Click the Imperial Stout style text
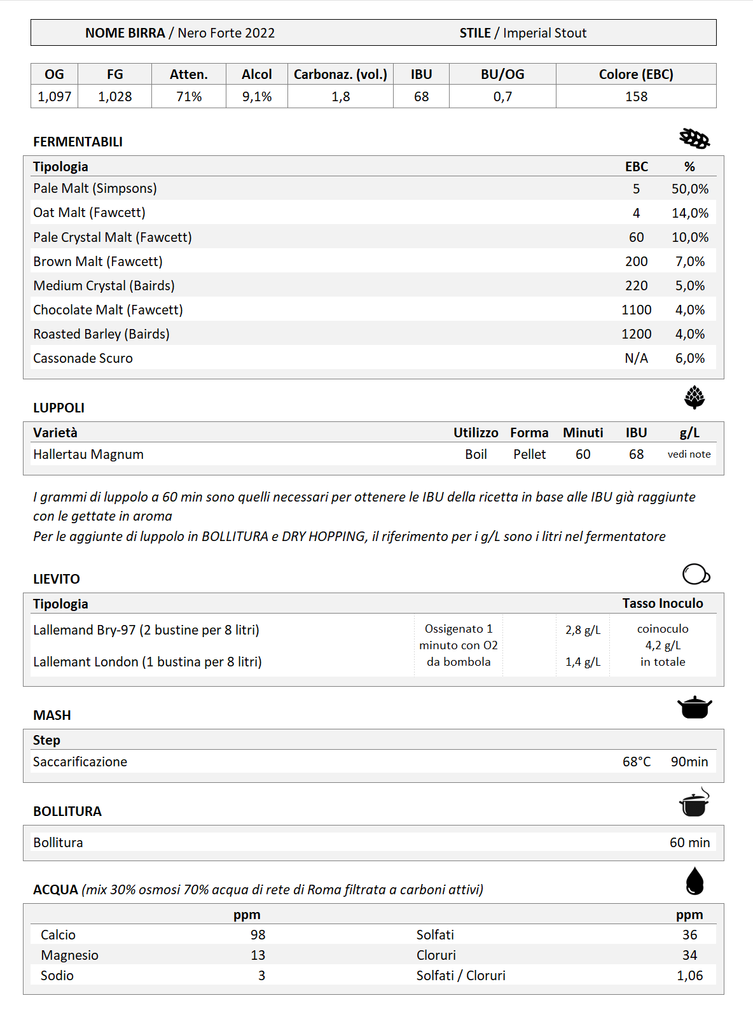This screenshot has width=753, height=1033. [544, 33]
